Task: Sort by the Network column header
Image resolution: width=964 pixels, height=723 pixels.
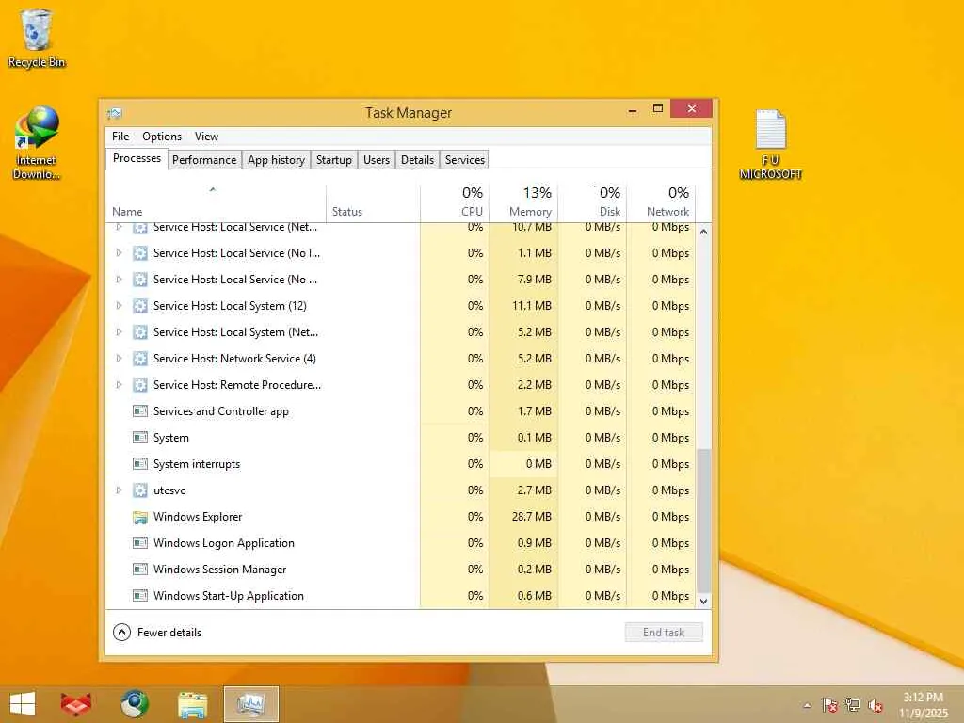Action: pos(662,203)
